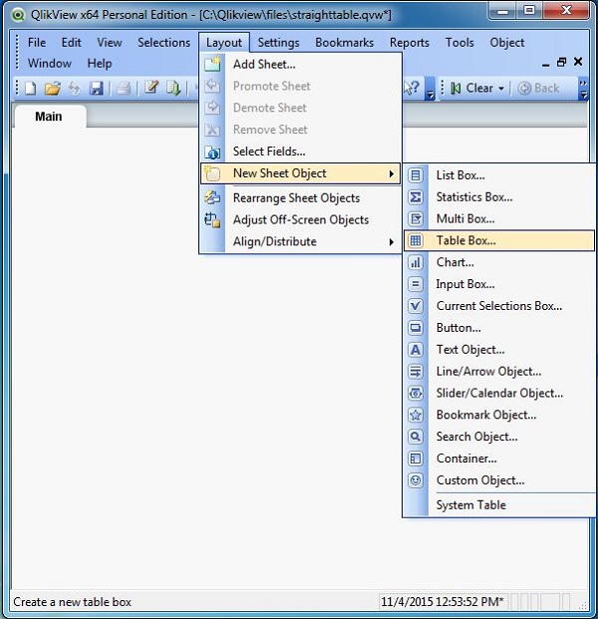Viewport: 598px width, 619px height.
Task: Click the Text Object letter A icon
Action: pyautogui.click(x=416, y=350)
